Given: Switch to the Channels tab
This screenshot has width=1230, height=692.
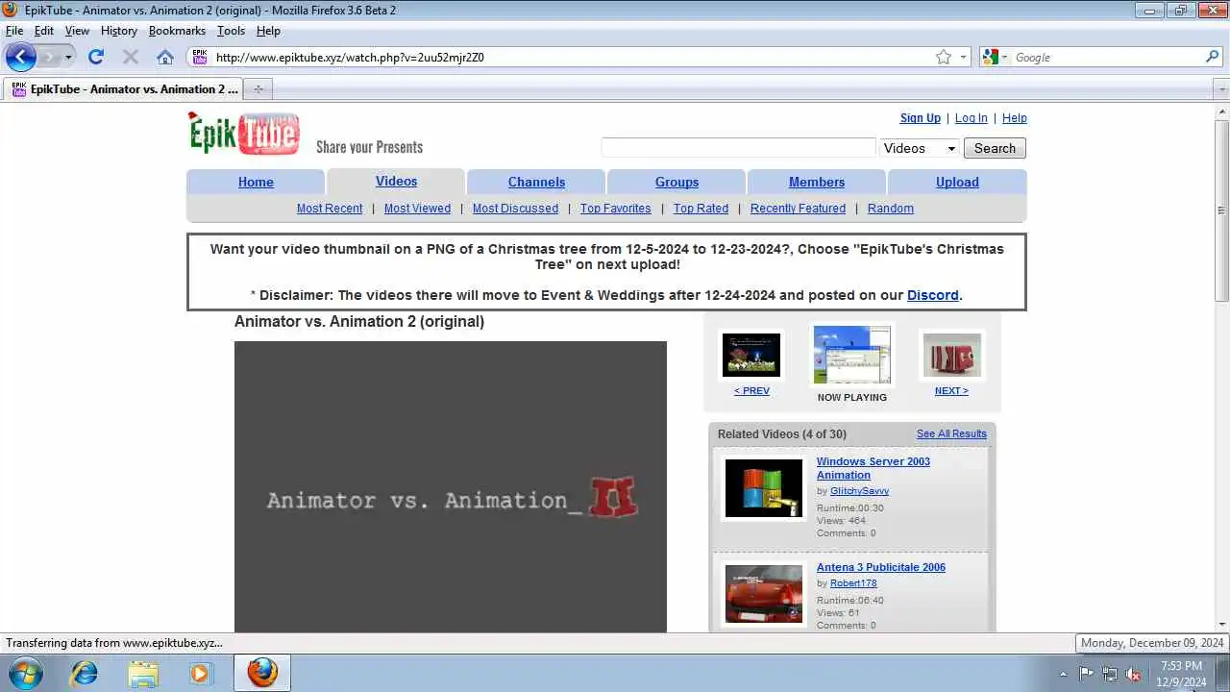Looking at the screenshot, I should click(536, 182).
